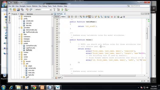This screenshot has width=160, height=90.
Task: Open the Refactor menu
Action: click(35, 6)
